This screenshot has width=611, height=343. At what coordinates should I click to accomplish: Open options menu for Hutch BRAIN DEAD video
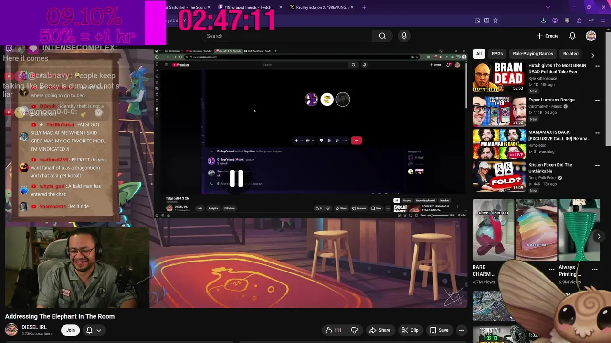click(x=598, y=66)
